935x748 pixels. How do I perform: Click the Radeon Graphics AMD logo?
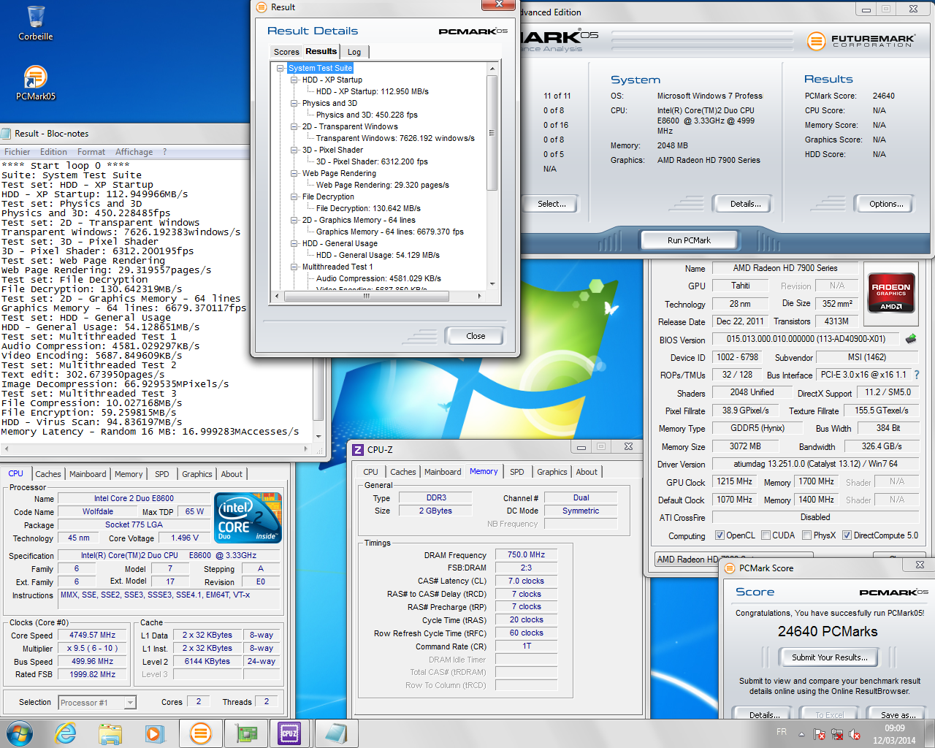pos(891,293)
